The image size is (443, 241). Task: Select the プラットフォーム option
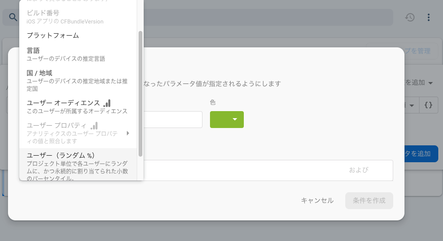click(x=78, y=36)
